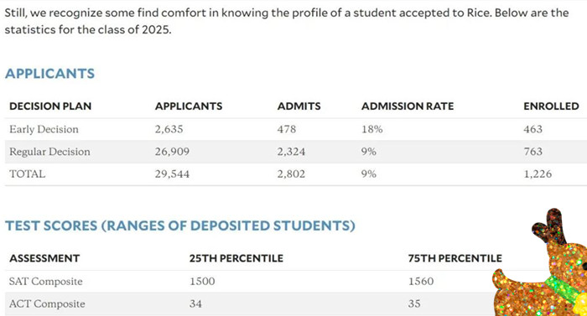Click the 1560 SAT score value

tap(421, 282)
